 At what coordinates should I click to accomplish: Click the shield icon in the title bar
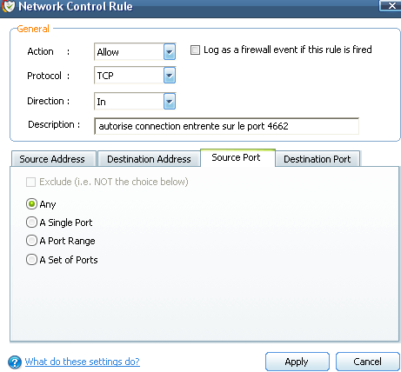click(x=9, y=6)
